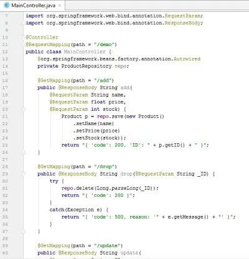Click the ProductRepository type name

tap(87, 66)
